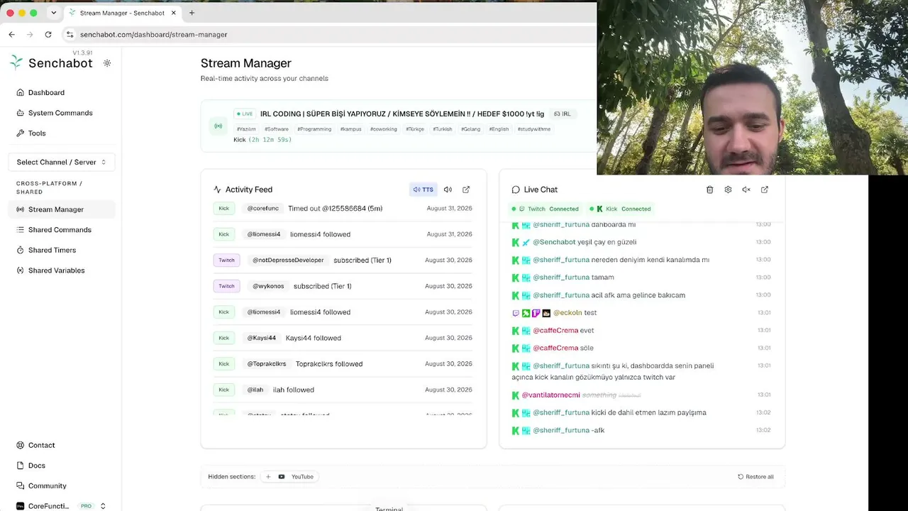The width and height of the screenshot is (908, 511).
Task: Click @Toprakclkrs follower username
Action: click(x=267, y=363)
